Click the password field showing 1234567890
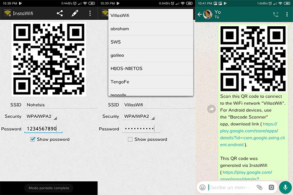 (x=44, y=129)
